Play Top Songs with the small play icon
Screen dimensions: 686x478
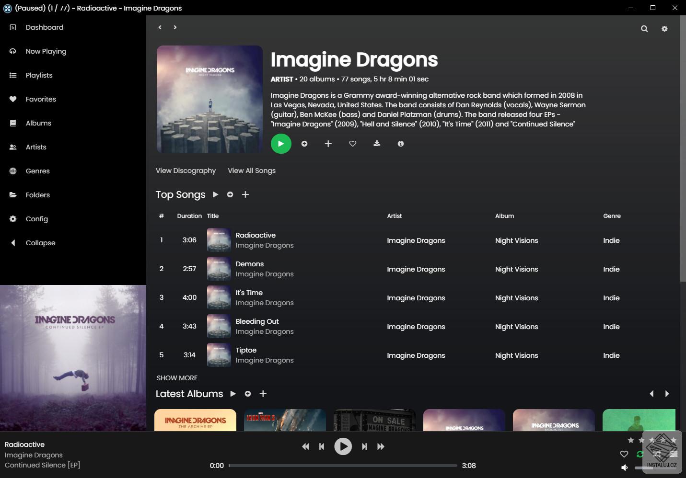(x=215, y=194)
